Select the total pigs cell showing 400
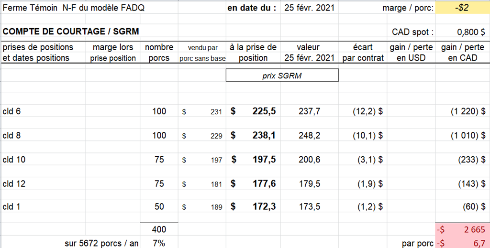 click(159, 230)
